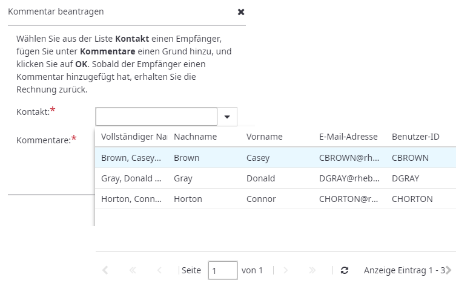This screenshot has width=456, height=286.
Task: Sort by the Nachname column header
Action: (195, 137)
